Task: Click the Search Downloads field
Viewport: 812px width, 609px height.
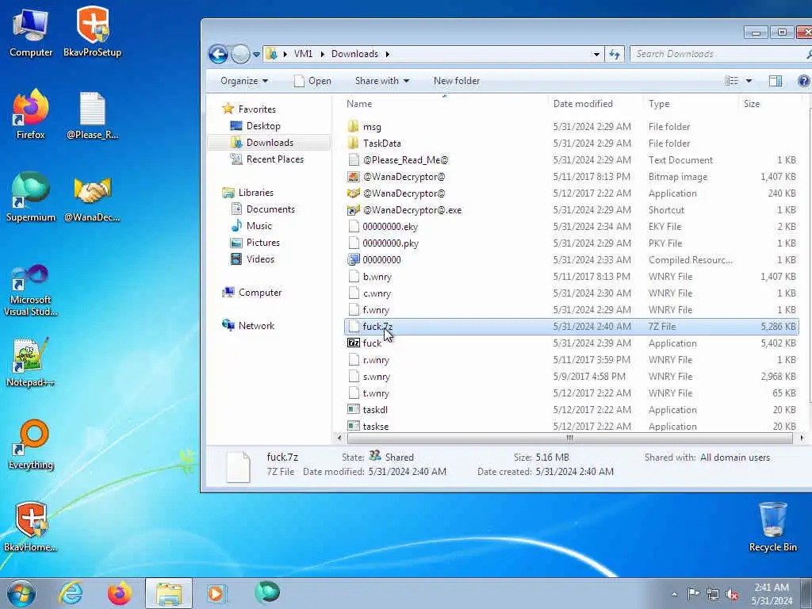Action: (721, 54)
